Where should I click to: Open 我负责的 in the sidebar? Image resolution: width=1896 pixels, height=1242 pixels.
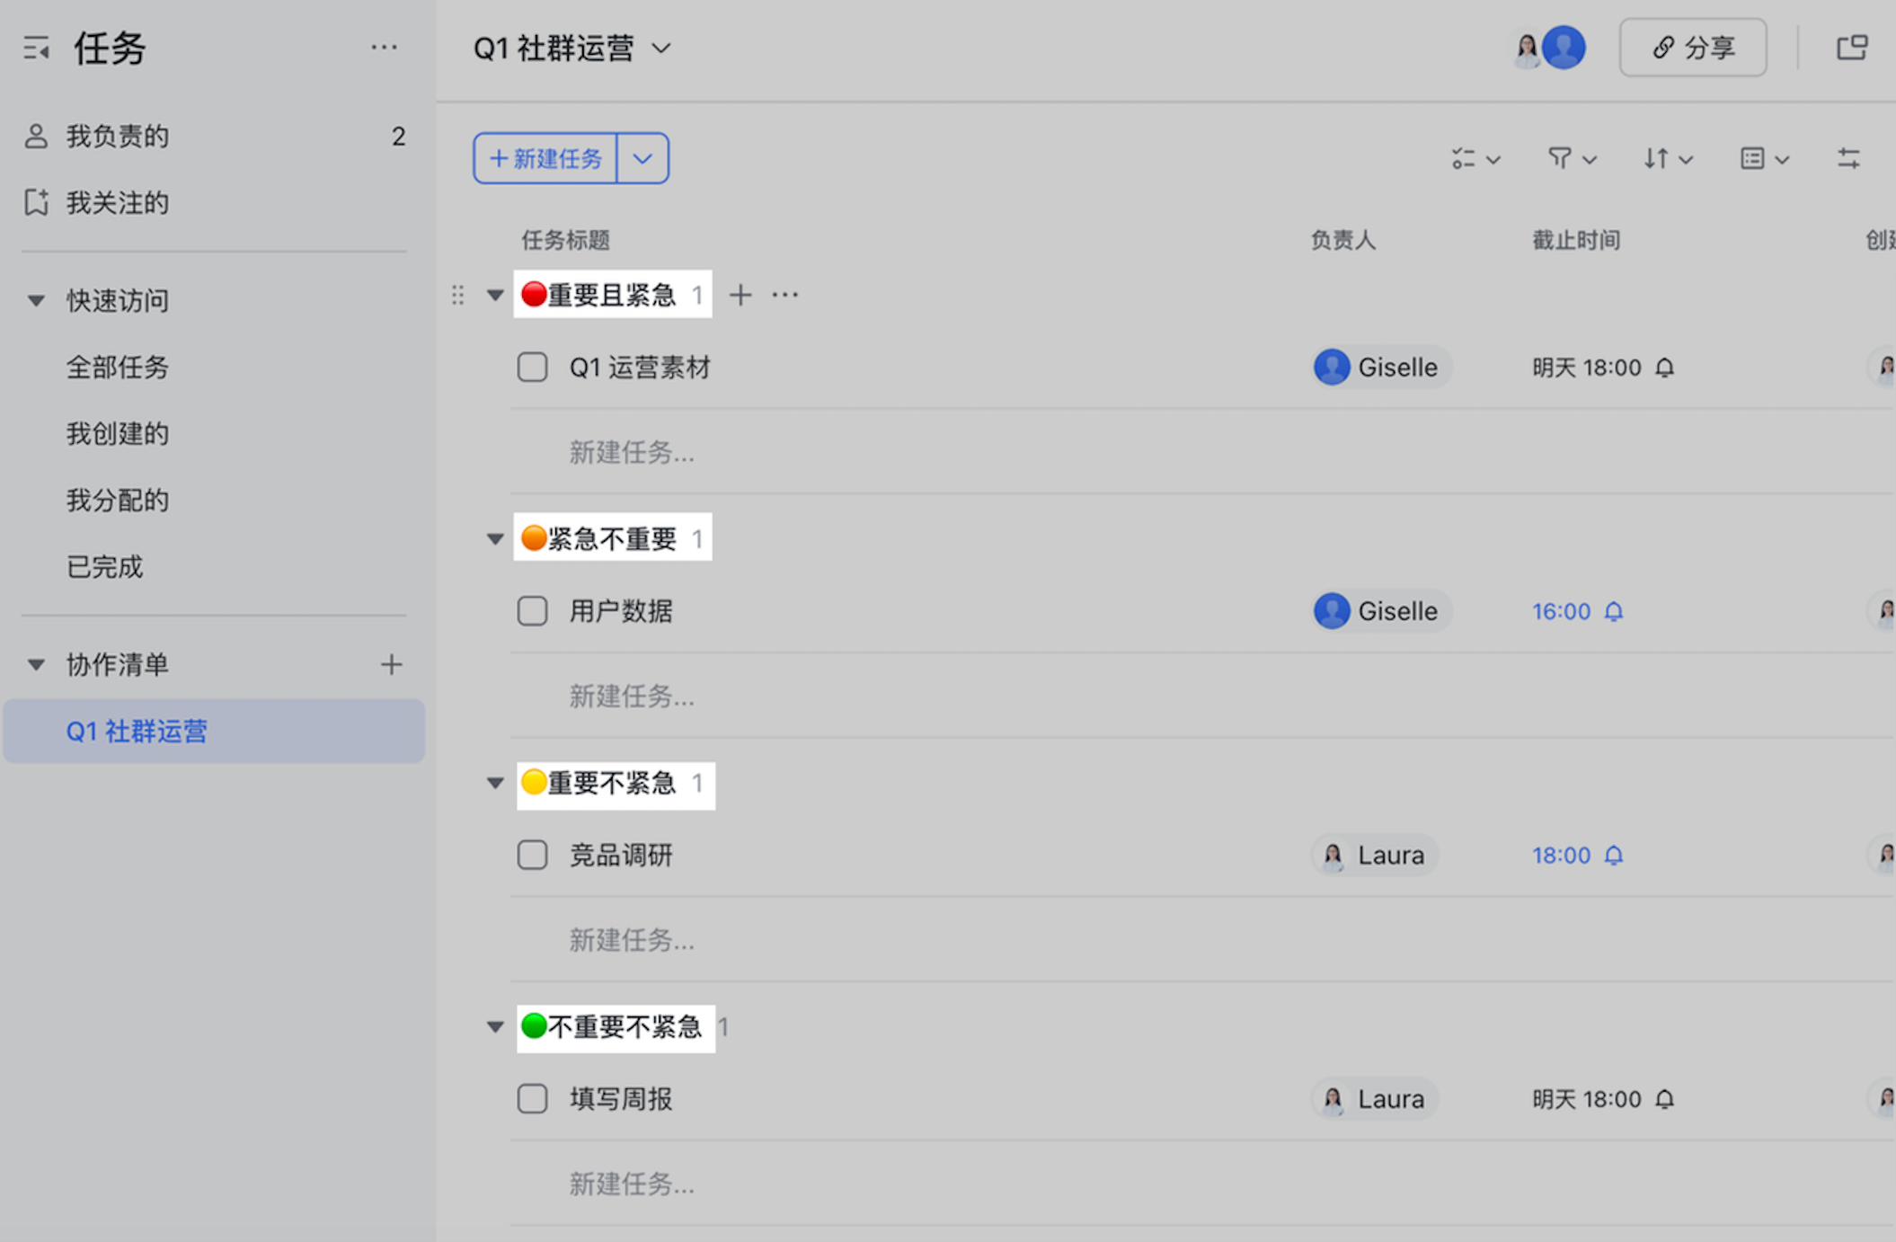click(x=117, y=137)
